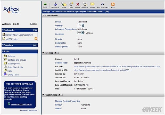The image size is (165, 115).
Task: Click the eWEEK Labs folder icon
Action: tap(4, 38)
